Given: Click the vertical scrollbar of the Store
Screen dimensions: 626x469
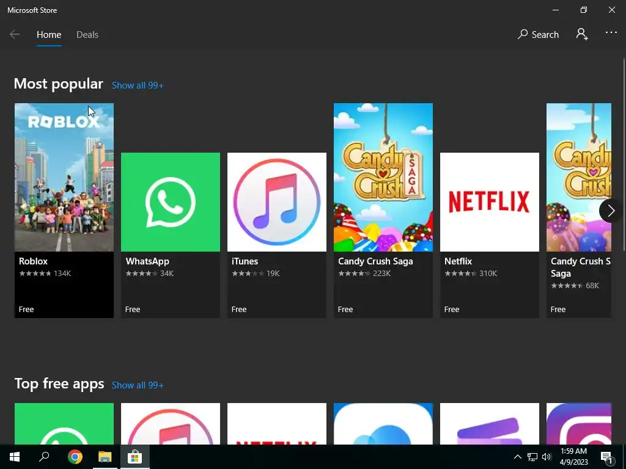Looking at the screenshot, I should point(624,155).
